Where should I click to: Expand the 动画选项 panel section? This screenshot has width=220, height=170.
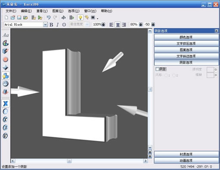click(x=186, y=161)
